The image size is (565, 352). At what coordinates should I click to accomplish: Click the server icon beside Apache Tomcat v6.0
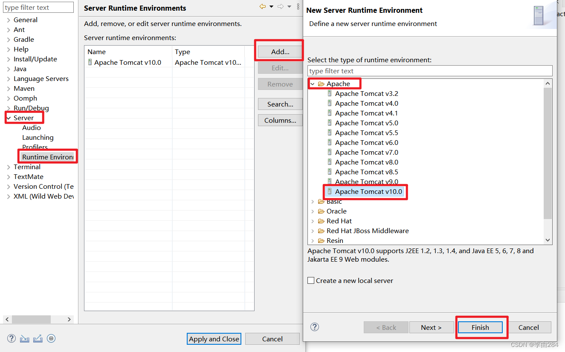click(x=330, y=142)
